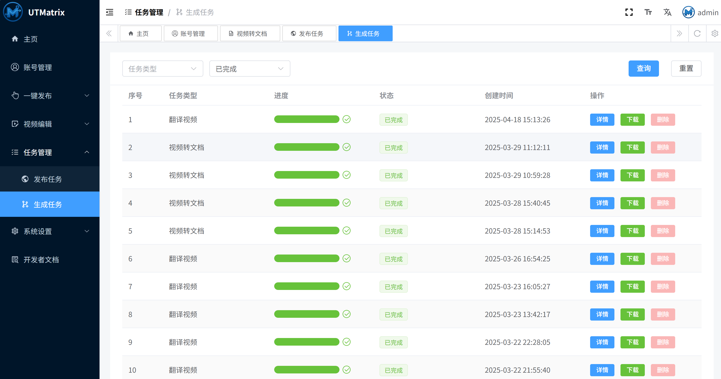Click the progress bar of row 8
Image resolution: width=721 pixels, height=379 pixels.
(x=307, y=314)
